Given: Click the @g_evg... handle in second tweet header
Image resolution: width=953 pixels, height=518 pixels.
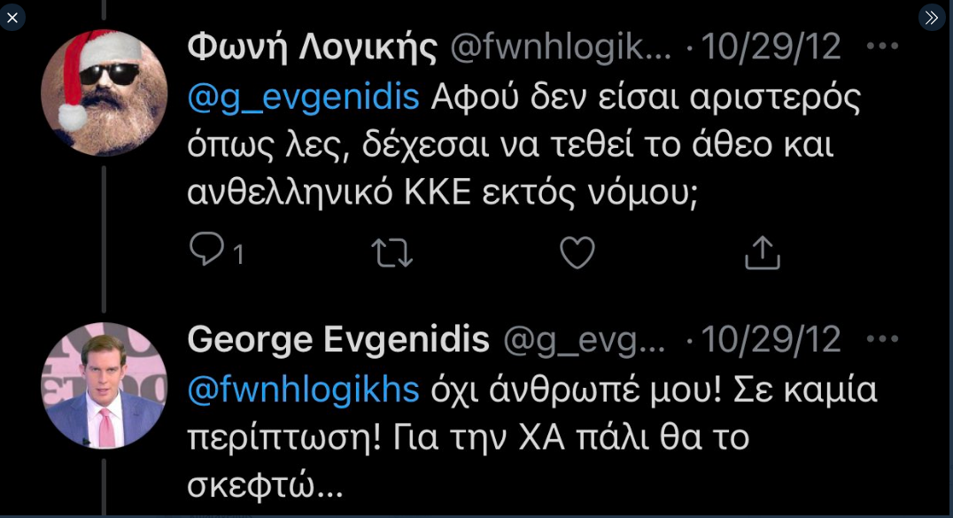Looking at the screenshot, I should pos(585,339).
